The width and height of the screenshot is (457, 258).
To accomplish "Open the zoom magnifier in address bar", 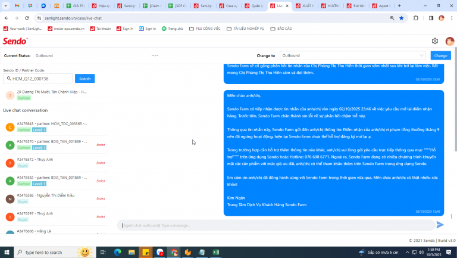I will click(392, 18).
